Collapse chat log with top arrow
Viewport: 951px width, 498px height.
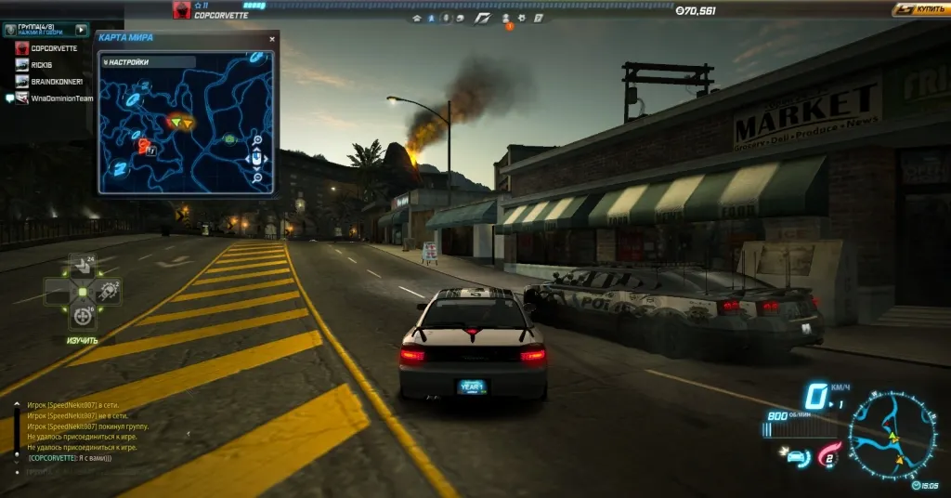point(17,404)
